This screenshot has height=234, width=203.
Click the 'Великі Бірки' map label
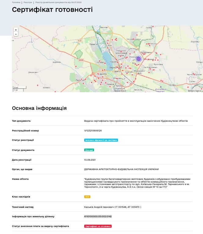194,91
